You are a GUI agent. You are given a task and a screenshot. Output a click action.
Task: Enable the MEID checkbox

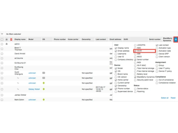135,57
